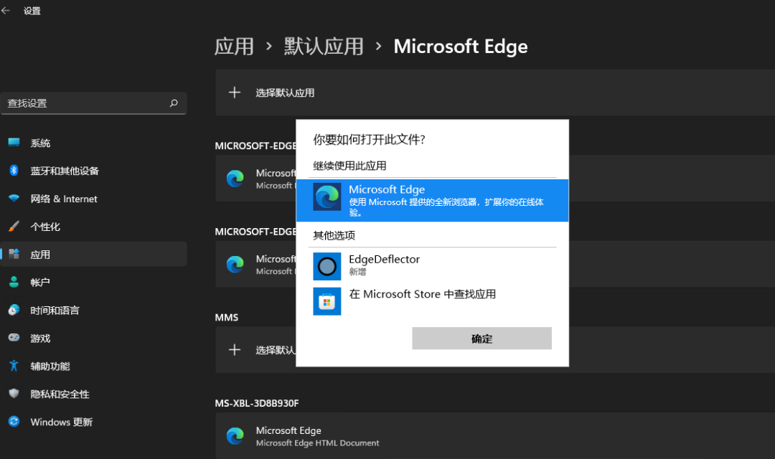Navigate to 应用 breadcrumb
The image size is (775, 459).
[234, 47]
